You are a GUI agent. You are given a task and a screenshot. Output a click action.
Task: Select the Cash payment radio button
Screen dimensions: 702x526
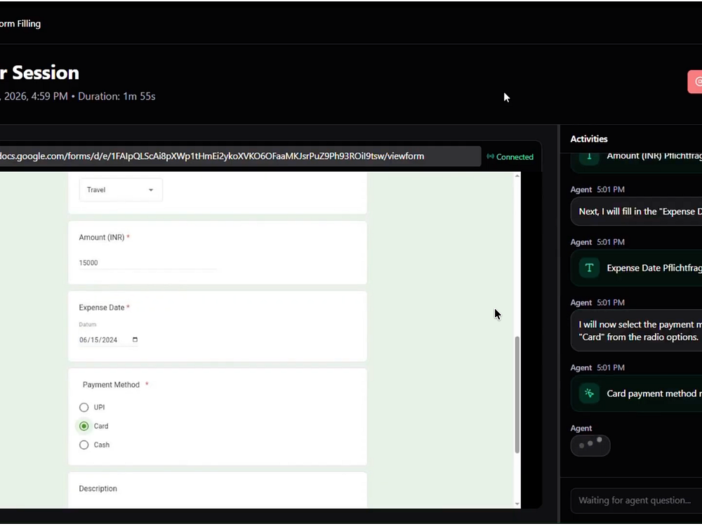pos(84,445)
